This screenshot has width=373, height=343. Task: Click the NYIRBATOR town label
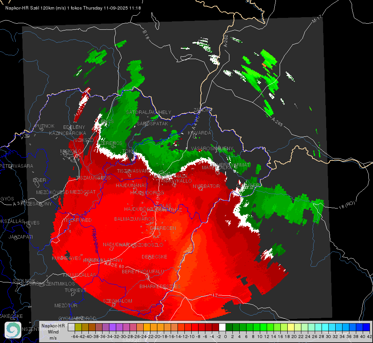click(x=206, y=186)
